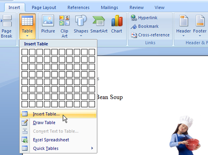208x155 pixels.
Task: Click the Shapes gallery icon
Action: point(81,20)
